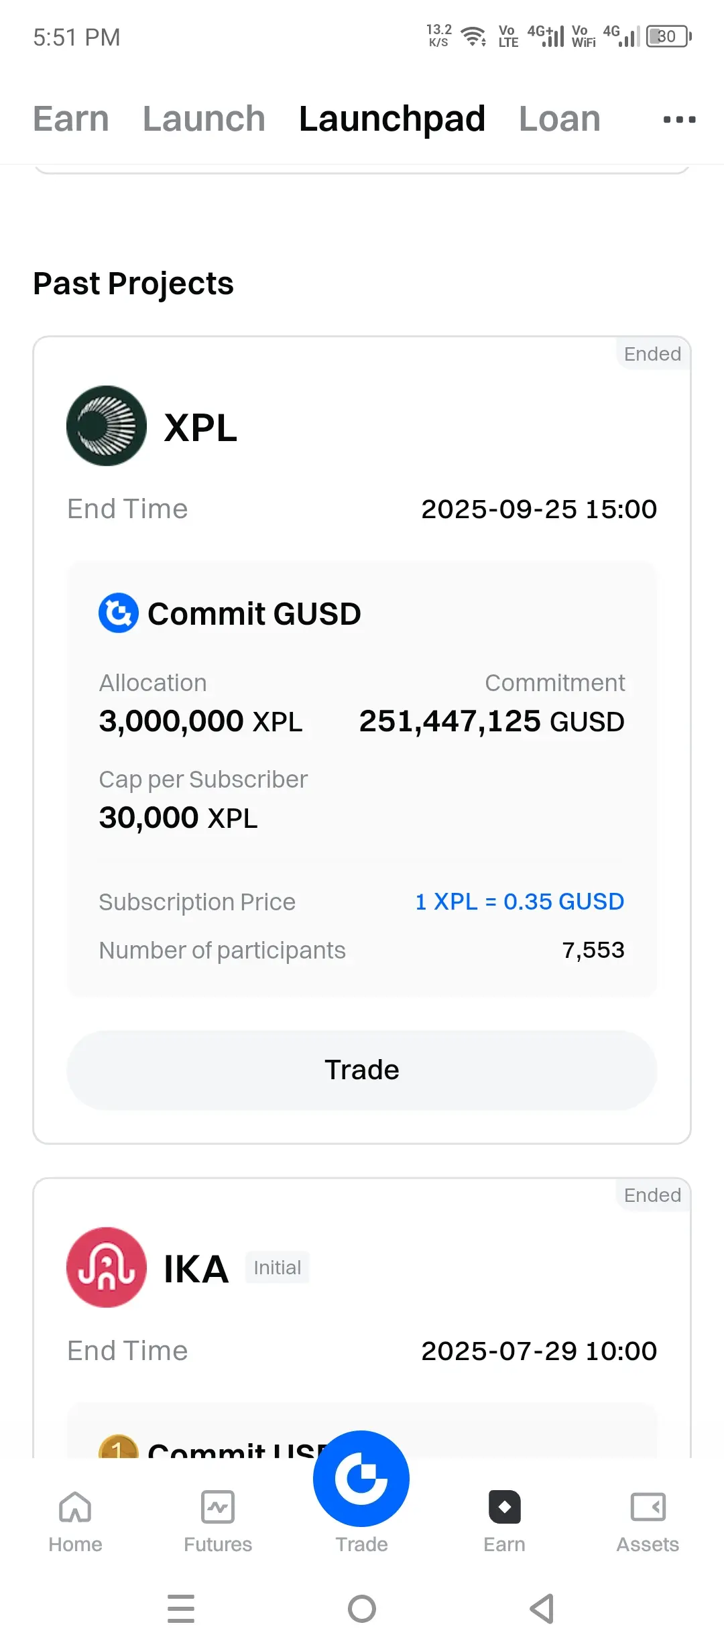Open the Futures chart icon
This screenshot has height=1649, width=724.
click(218, 1508)
